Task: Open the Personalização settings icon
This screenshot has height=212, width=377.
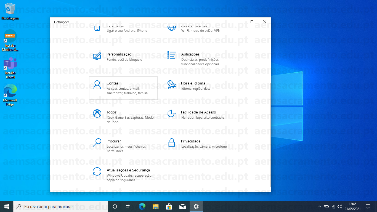Action: 97,56
